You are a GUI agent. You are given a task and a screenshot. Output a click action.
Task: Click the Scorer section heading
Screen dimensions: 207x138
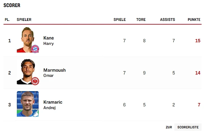[12, 5]
